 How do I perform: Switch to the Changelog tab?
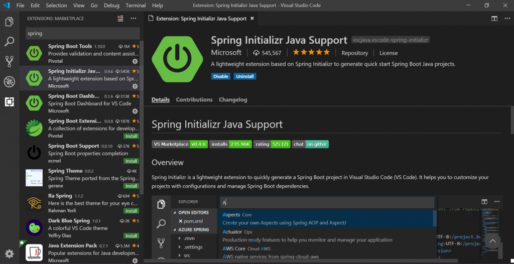(x=233, y=100)
